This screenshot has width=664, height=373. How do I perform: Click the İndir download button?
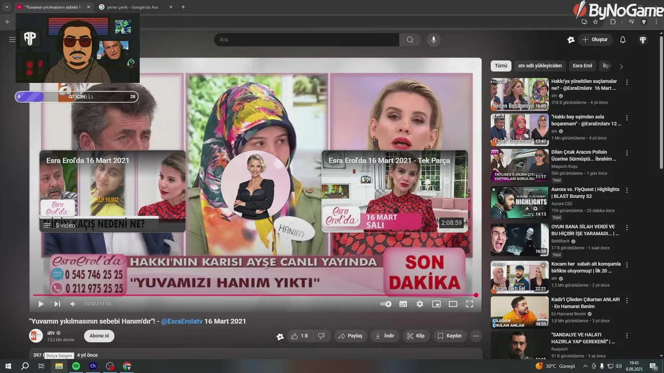pyautogui.click(x=384, y=336)
